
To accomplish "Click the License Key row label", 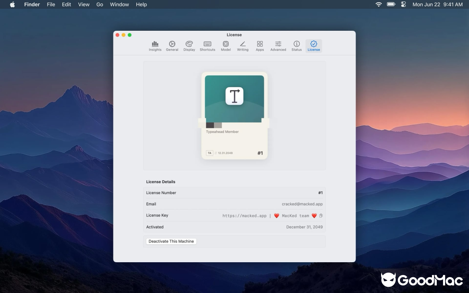I will tap(157, 215).
